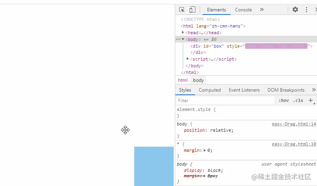Toggle the device toolbar icon
This screenshot has height=186, width=317.
(192, 9)
